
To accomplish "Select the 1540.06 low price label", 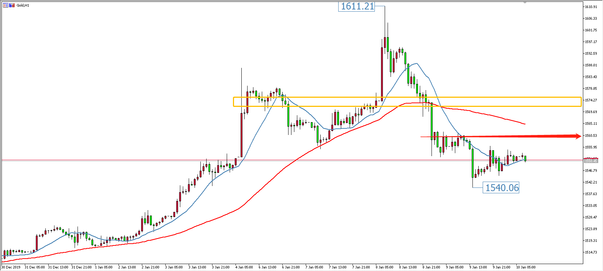I will [x=501, y=188].
